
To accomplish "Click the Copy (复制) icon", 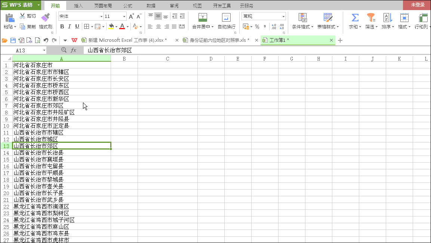I will [x=22, y=27].
